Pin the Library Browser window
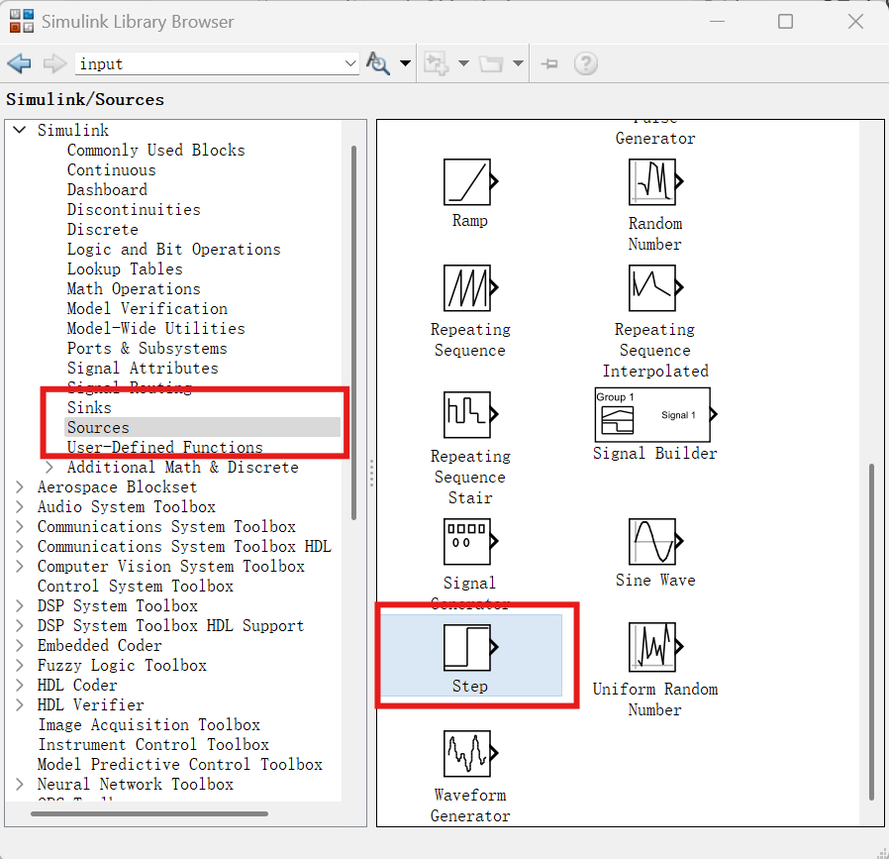The width and height of the screenshot is (889, 859). (549, 62)
